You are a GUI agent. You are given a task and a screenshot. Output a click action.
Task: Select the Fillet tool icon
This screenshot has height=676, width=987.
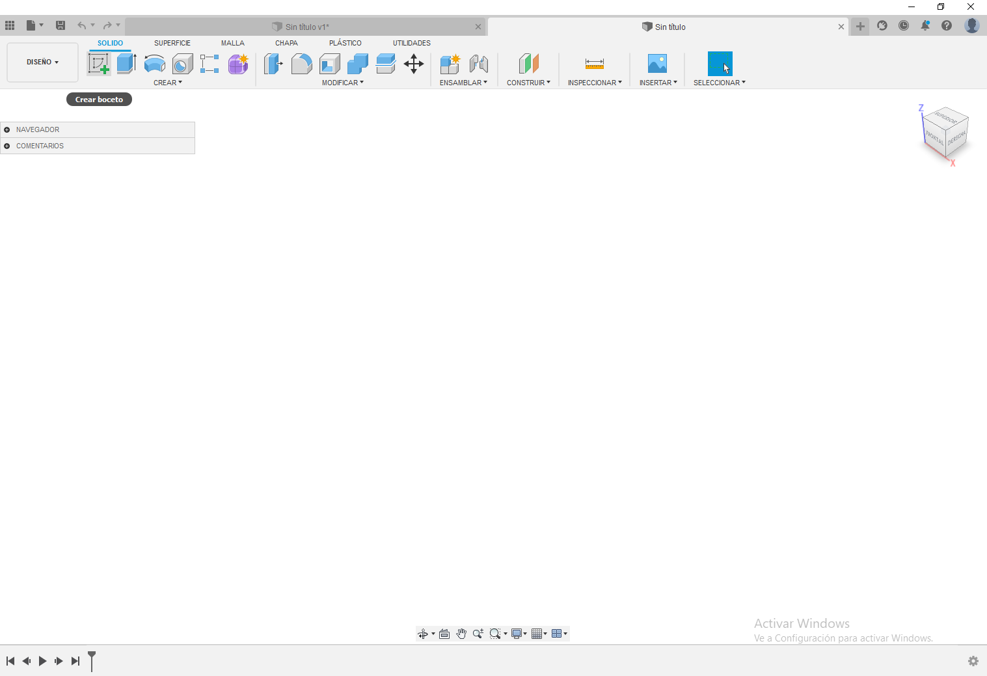301,64
